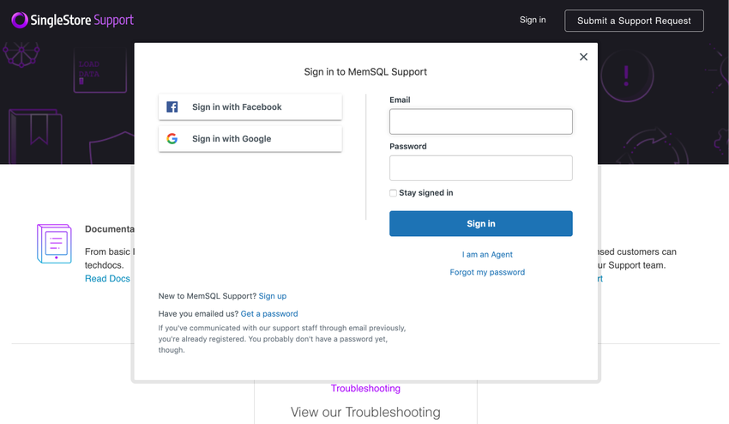
Task: Open the Read Docs link
Action: pos(107,279)
